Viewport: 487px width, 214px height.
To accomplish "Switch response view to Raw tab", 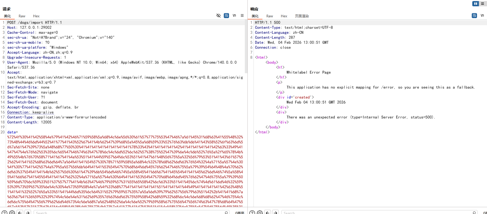I will tap(270, 16).
